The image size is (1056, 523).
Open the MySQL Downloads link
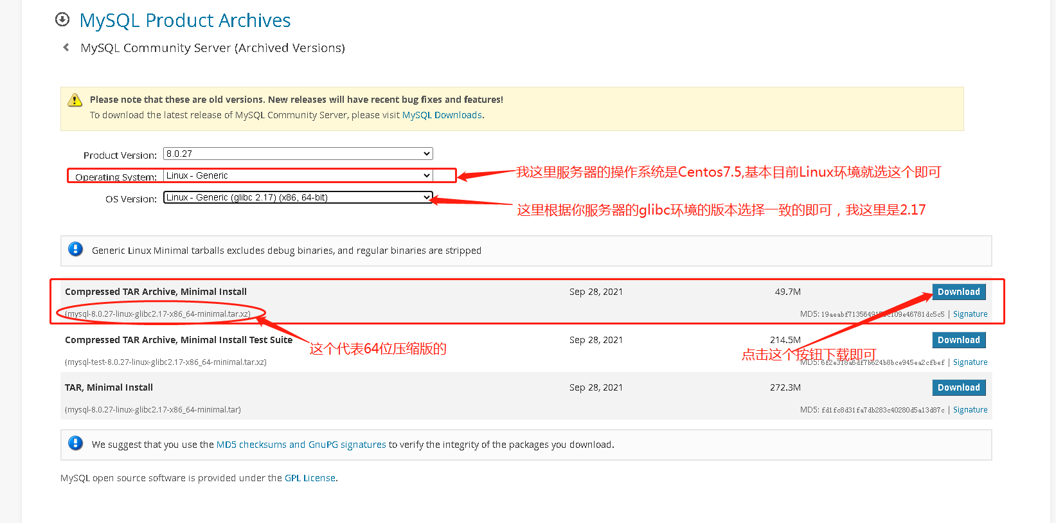(442, 115)
